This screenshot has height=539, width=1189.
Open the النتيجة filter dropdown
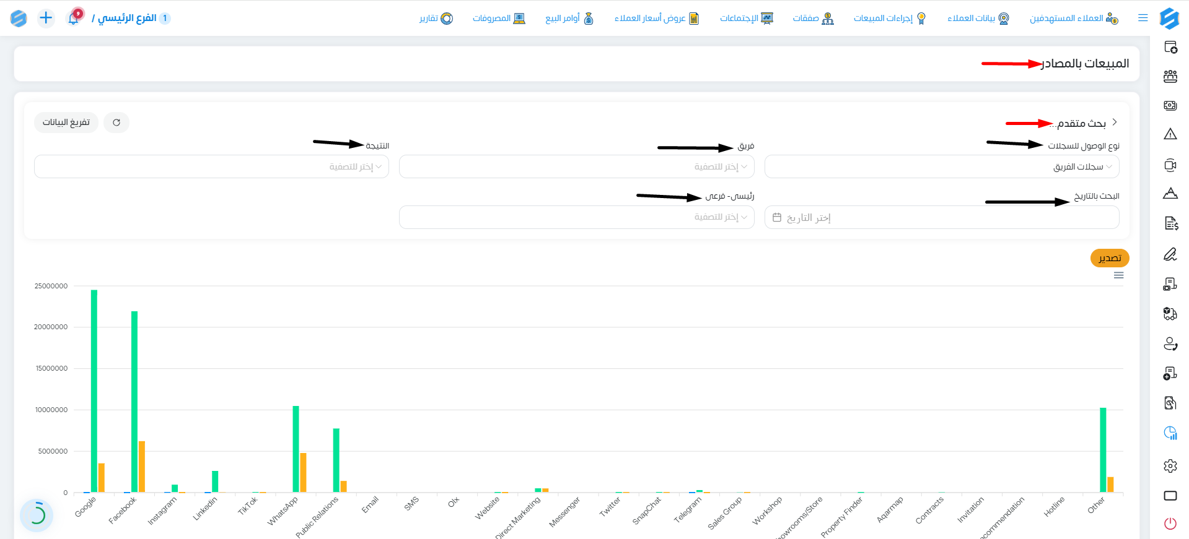tap(211, 166)
